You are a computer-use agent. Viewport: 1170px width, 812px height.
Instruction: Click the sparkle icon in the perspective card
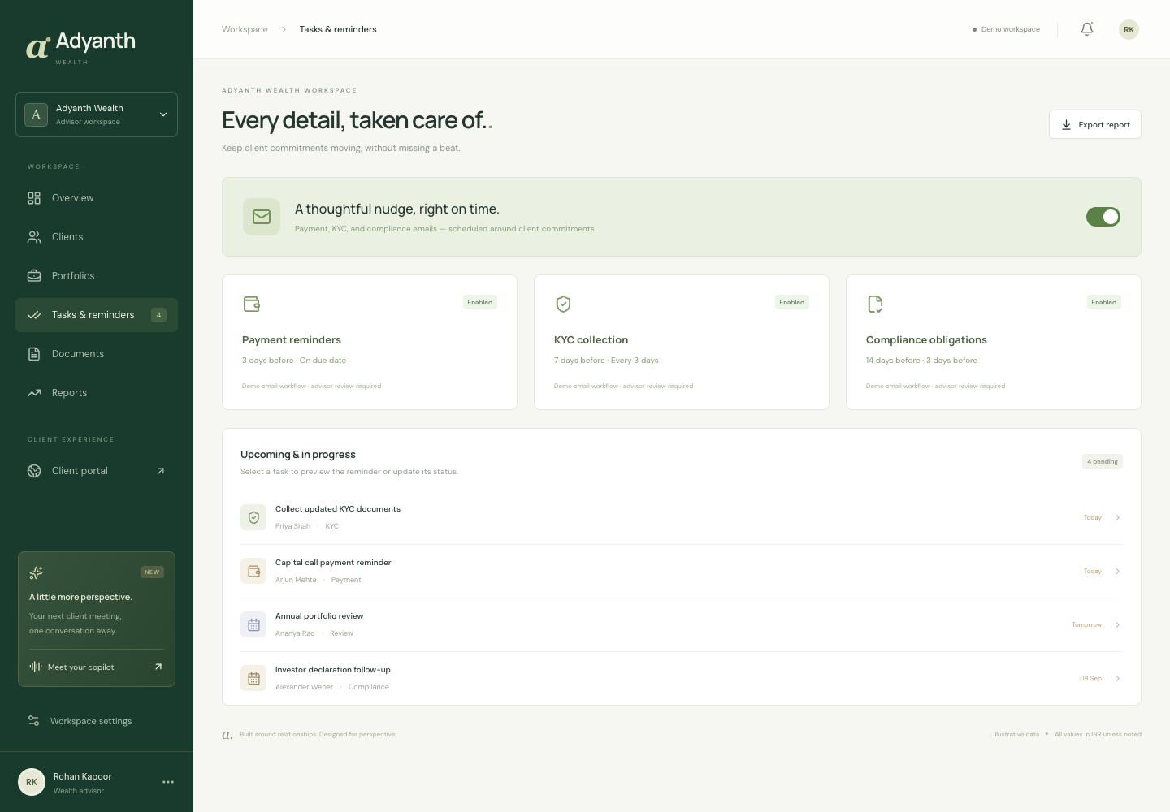pos(36,572)
